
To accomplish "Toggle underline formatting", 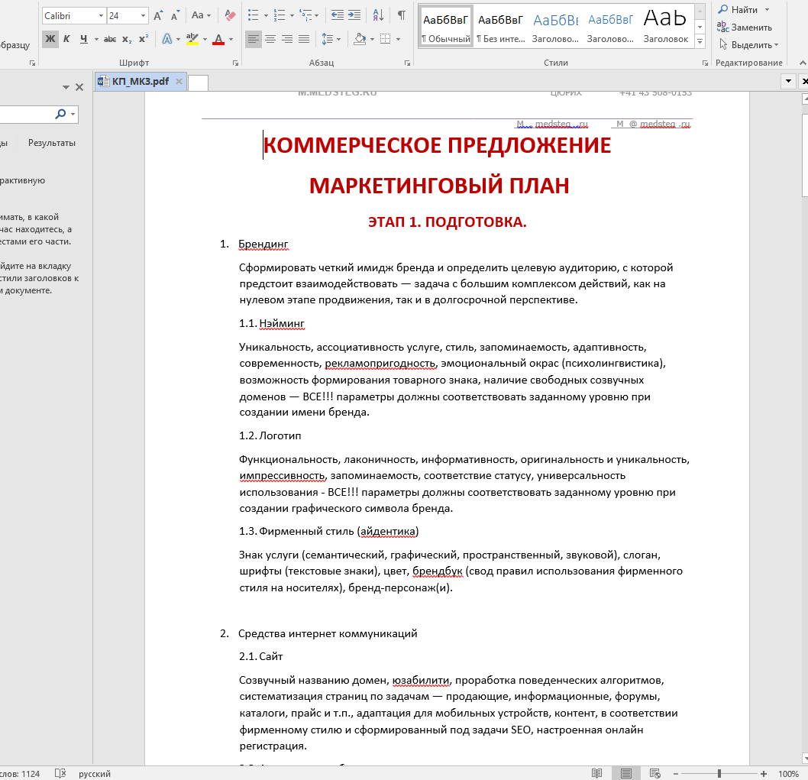I will pos(83,39).
